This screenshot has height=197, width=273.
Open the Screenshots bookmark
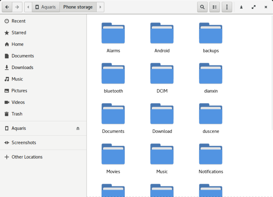[24, 143]
